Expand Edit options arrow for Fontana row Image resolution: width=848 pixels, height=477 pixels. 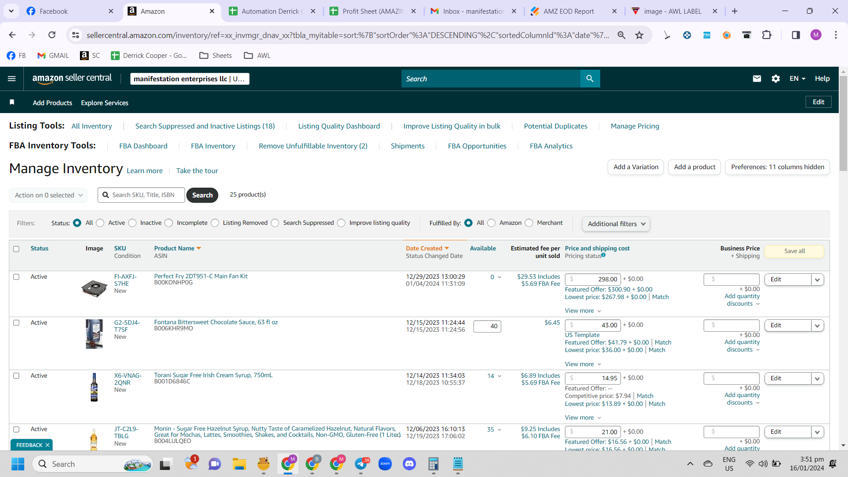click(x=818, y=326)
